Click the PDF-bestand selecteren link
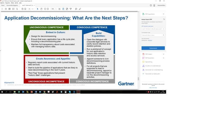The height and width of the screenshot is (122, 217). click(x=147, y=26)
